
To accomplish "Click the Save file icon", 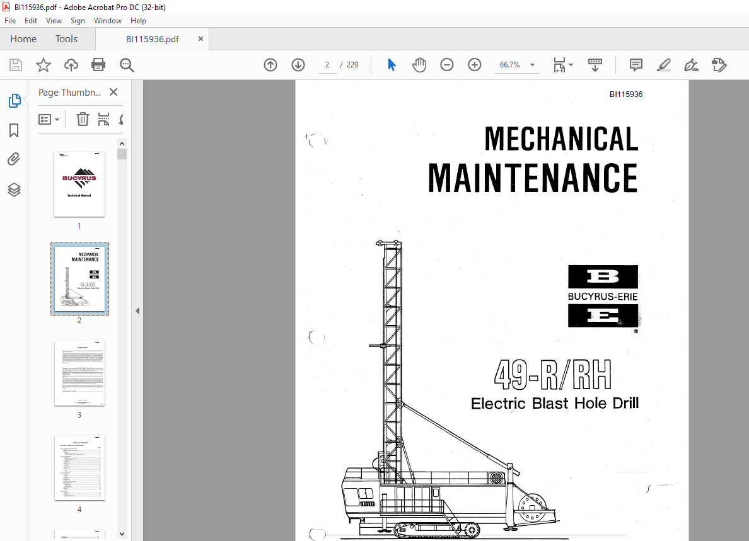I will [x=16, y=65].
